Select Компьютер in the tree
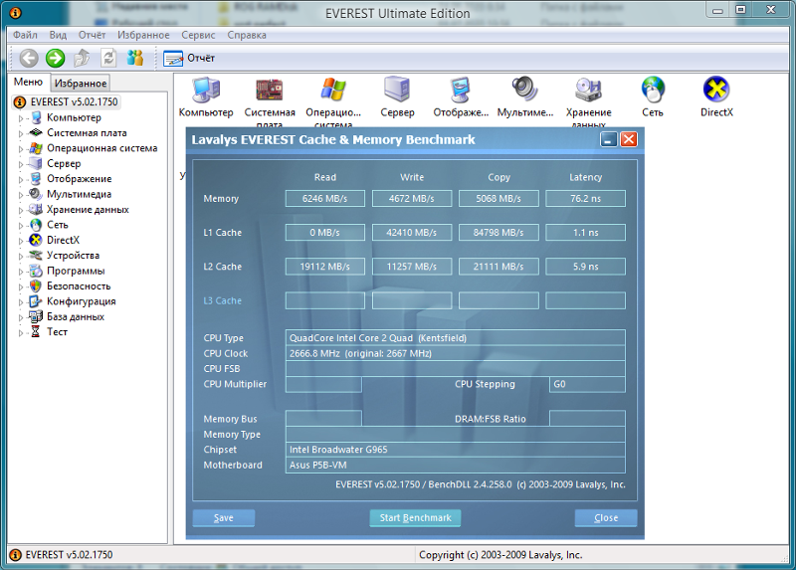Screen dimensions: 796x570 [74, 117]
